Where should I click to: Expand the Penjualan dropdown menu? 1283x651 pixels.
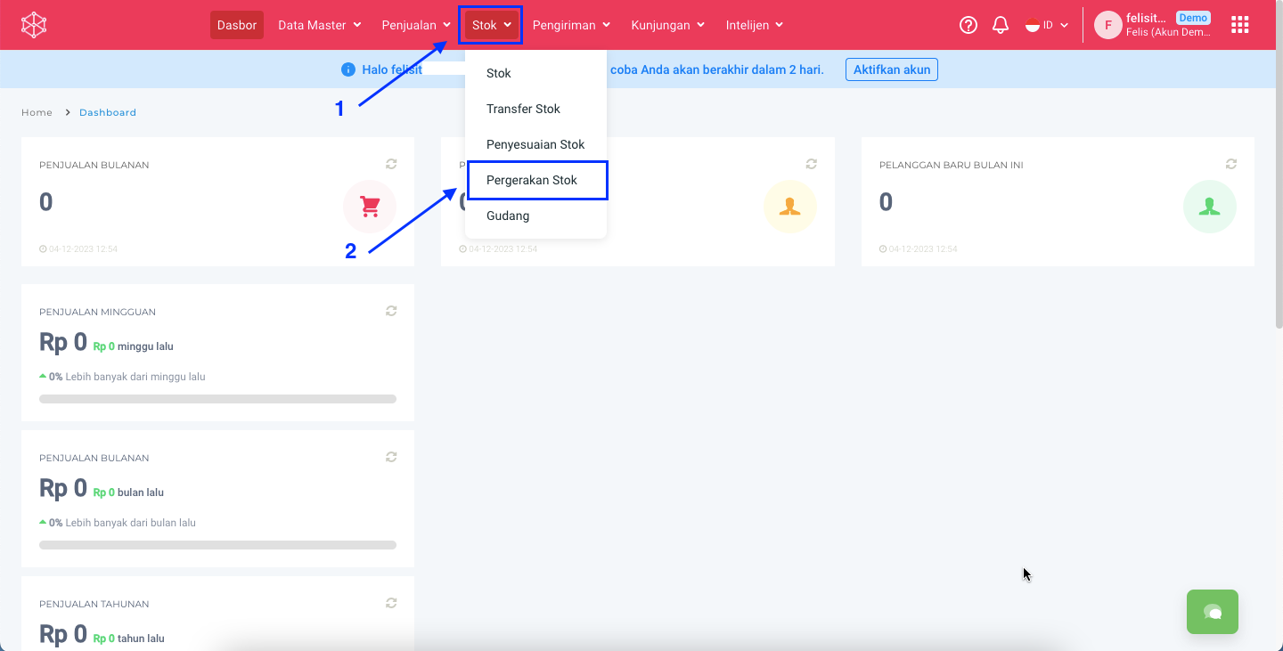coord(416,25)
